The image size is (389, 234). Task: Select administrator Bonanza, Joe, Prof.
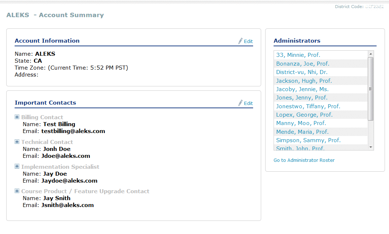click(x=303, y=64)
